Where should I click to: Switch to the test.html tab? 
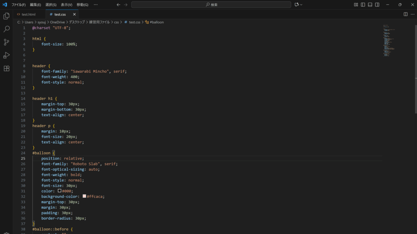tap(28, 14)
